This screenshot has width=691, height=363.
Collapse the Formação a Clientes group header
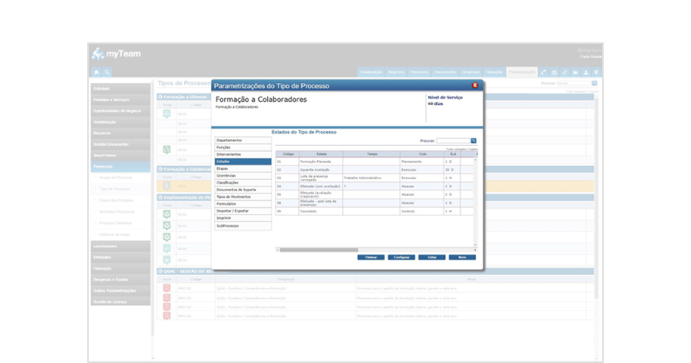click(x=161, y=97)
